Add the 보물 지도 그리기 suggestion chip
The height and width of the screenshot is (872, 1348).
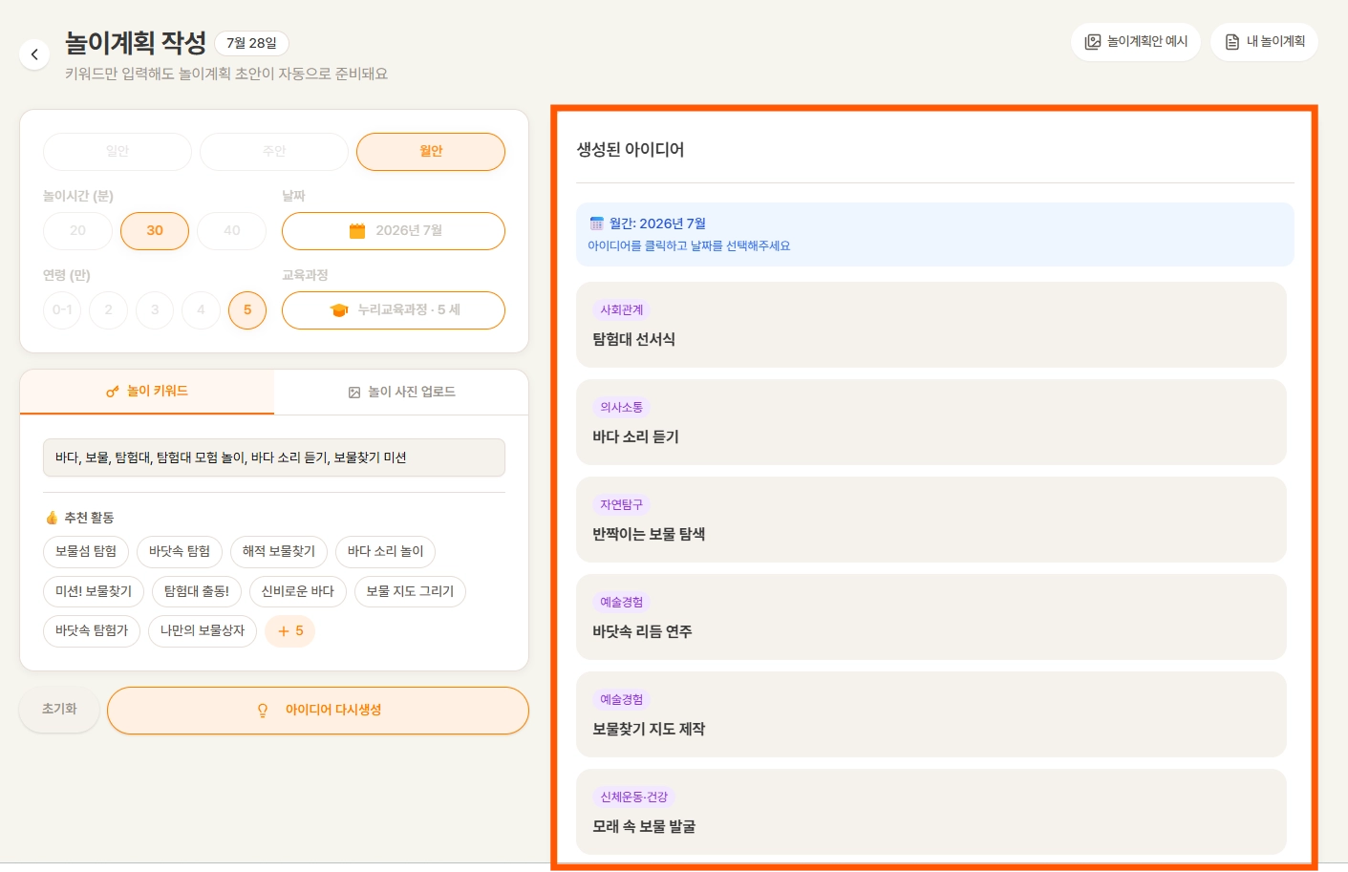click(411, 592)
